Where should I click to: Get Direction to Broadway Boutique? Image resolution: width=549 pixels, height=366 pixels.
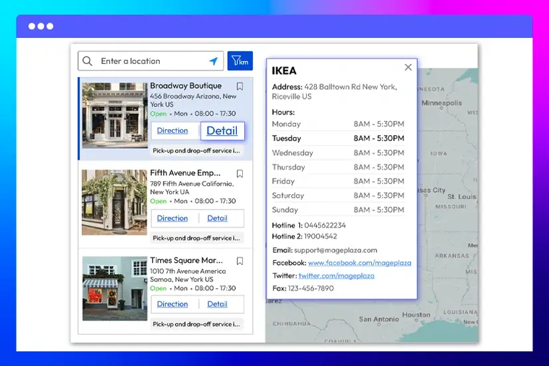pos(172,130)
